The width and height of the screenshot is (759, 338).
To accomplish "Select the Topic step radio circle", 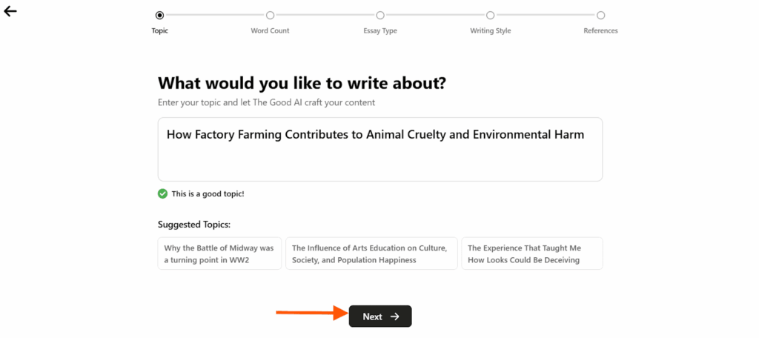I will (x=160, y=16).
